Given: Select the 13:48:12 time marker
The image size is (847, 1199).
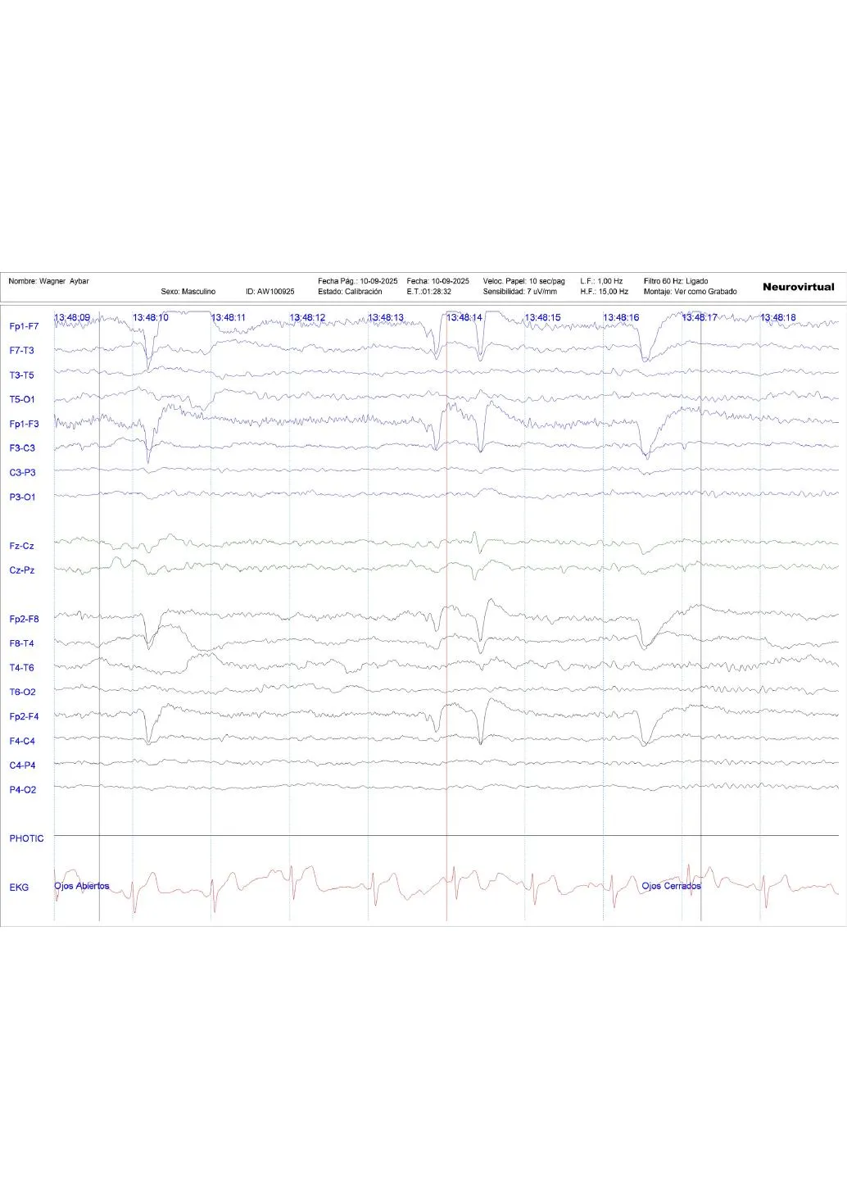Looking at the screenshot, I should [x=307, y=317].
